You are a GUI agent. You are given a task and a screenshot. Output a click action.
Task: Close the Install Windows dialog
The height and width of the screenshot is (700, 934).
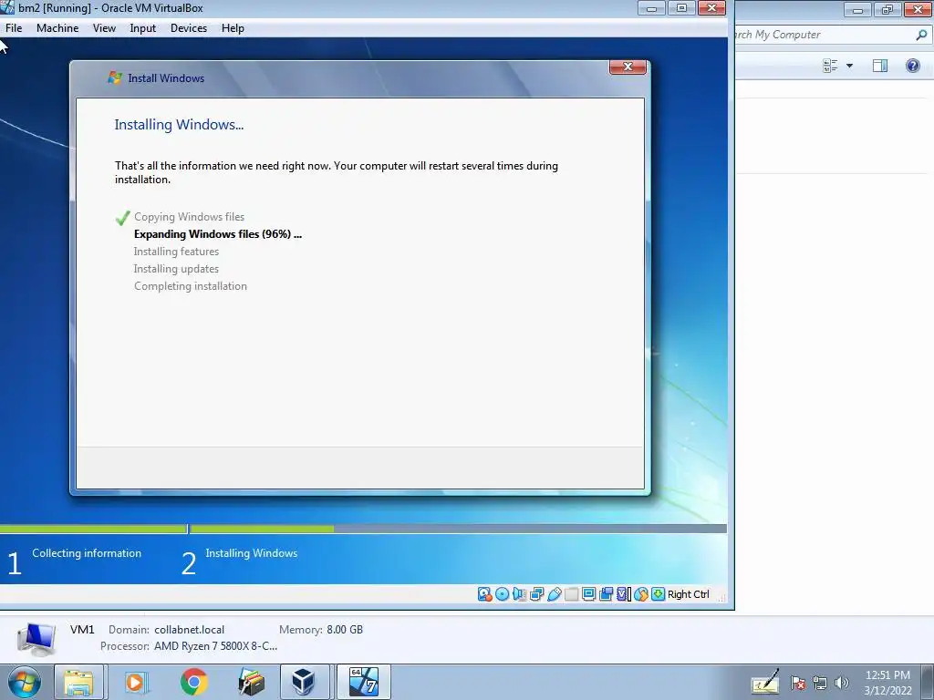coord(628,67)
